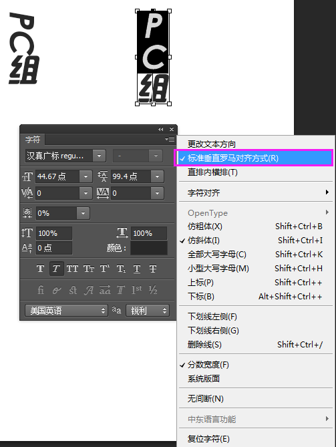
Task: Collapse the character panel with double arrows
Action: click(x=161, y=129)
